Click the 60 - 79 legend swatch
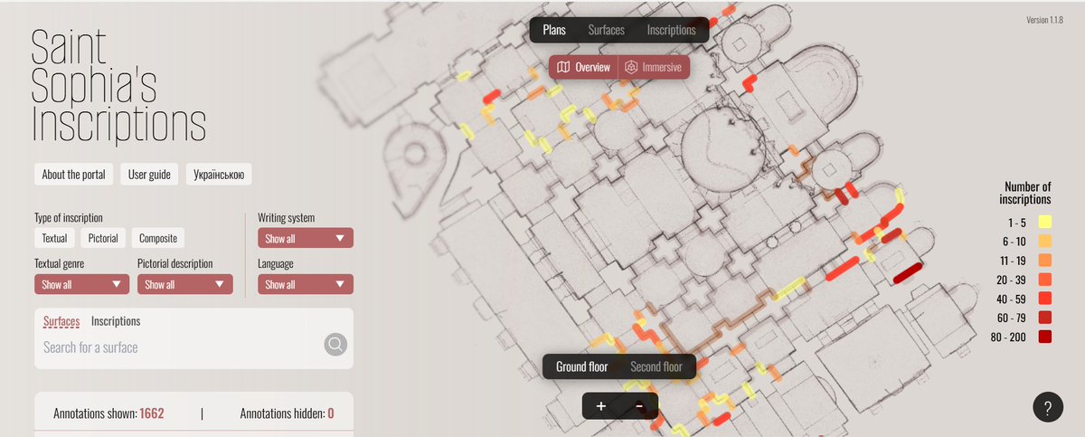 point(1045,317)
